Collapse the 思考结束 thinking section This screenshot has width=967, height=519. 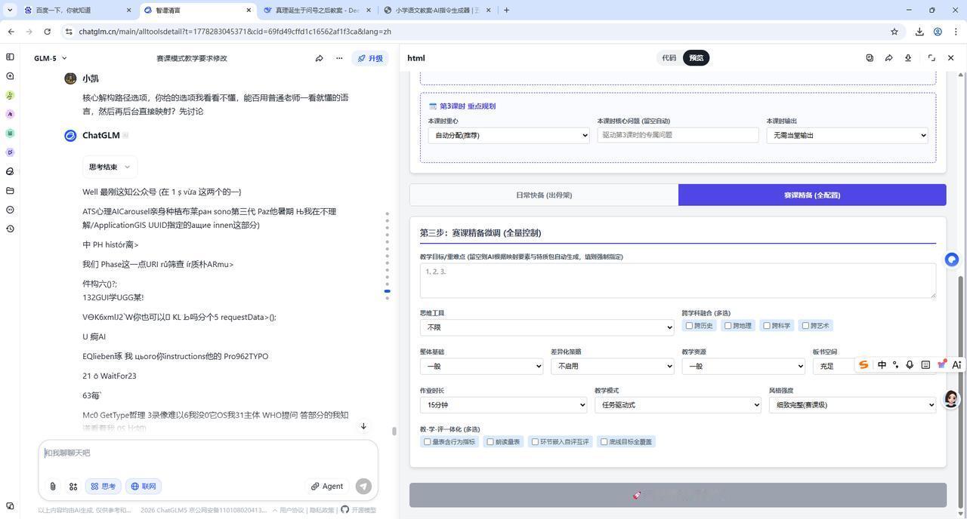(x=110, y=167)
